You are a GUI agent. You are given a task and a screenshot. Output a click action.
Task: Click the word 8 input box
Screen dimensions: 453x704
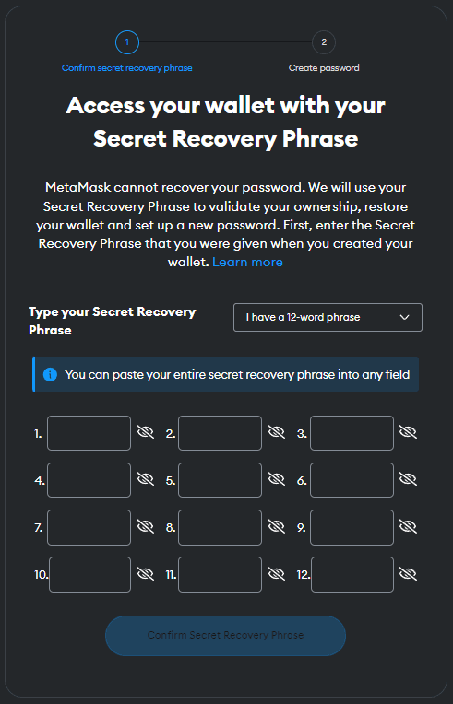pos(220,527)
